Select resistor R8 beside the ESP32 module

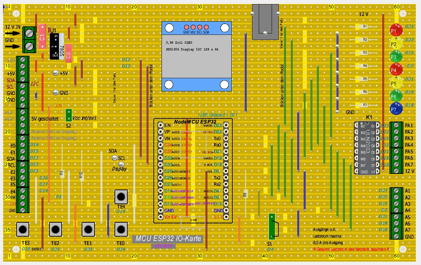[x=246, y=194]
